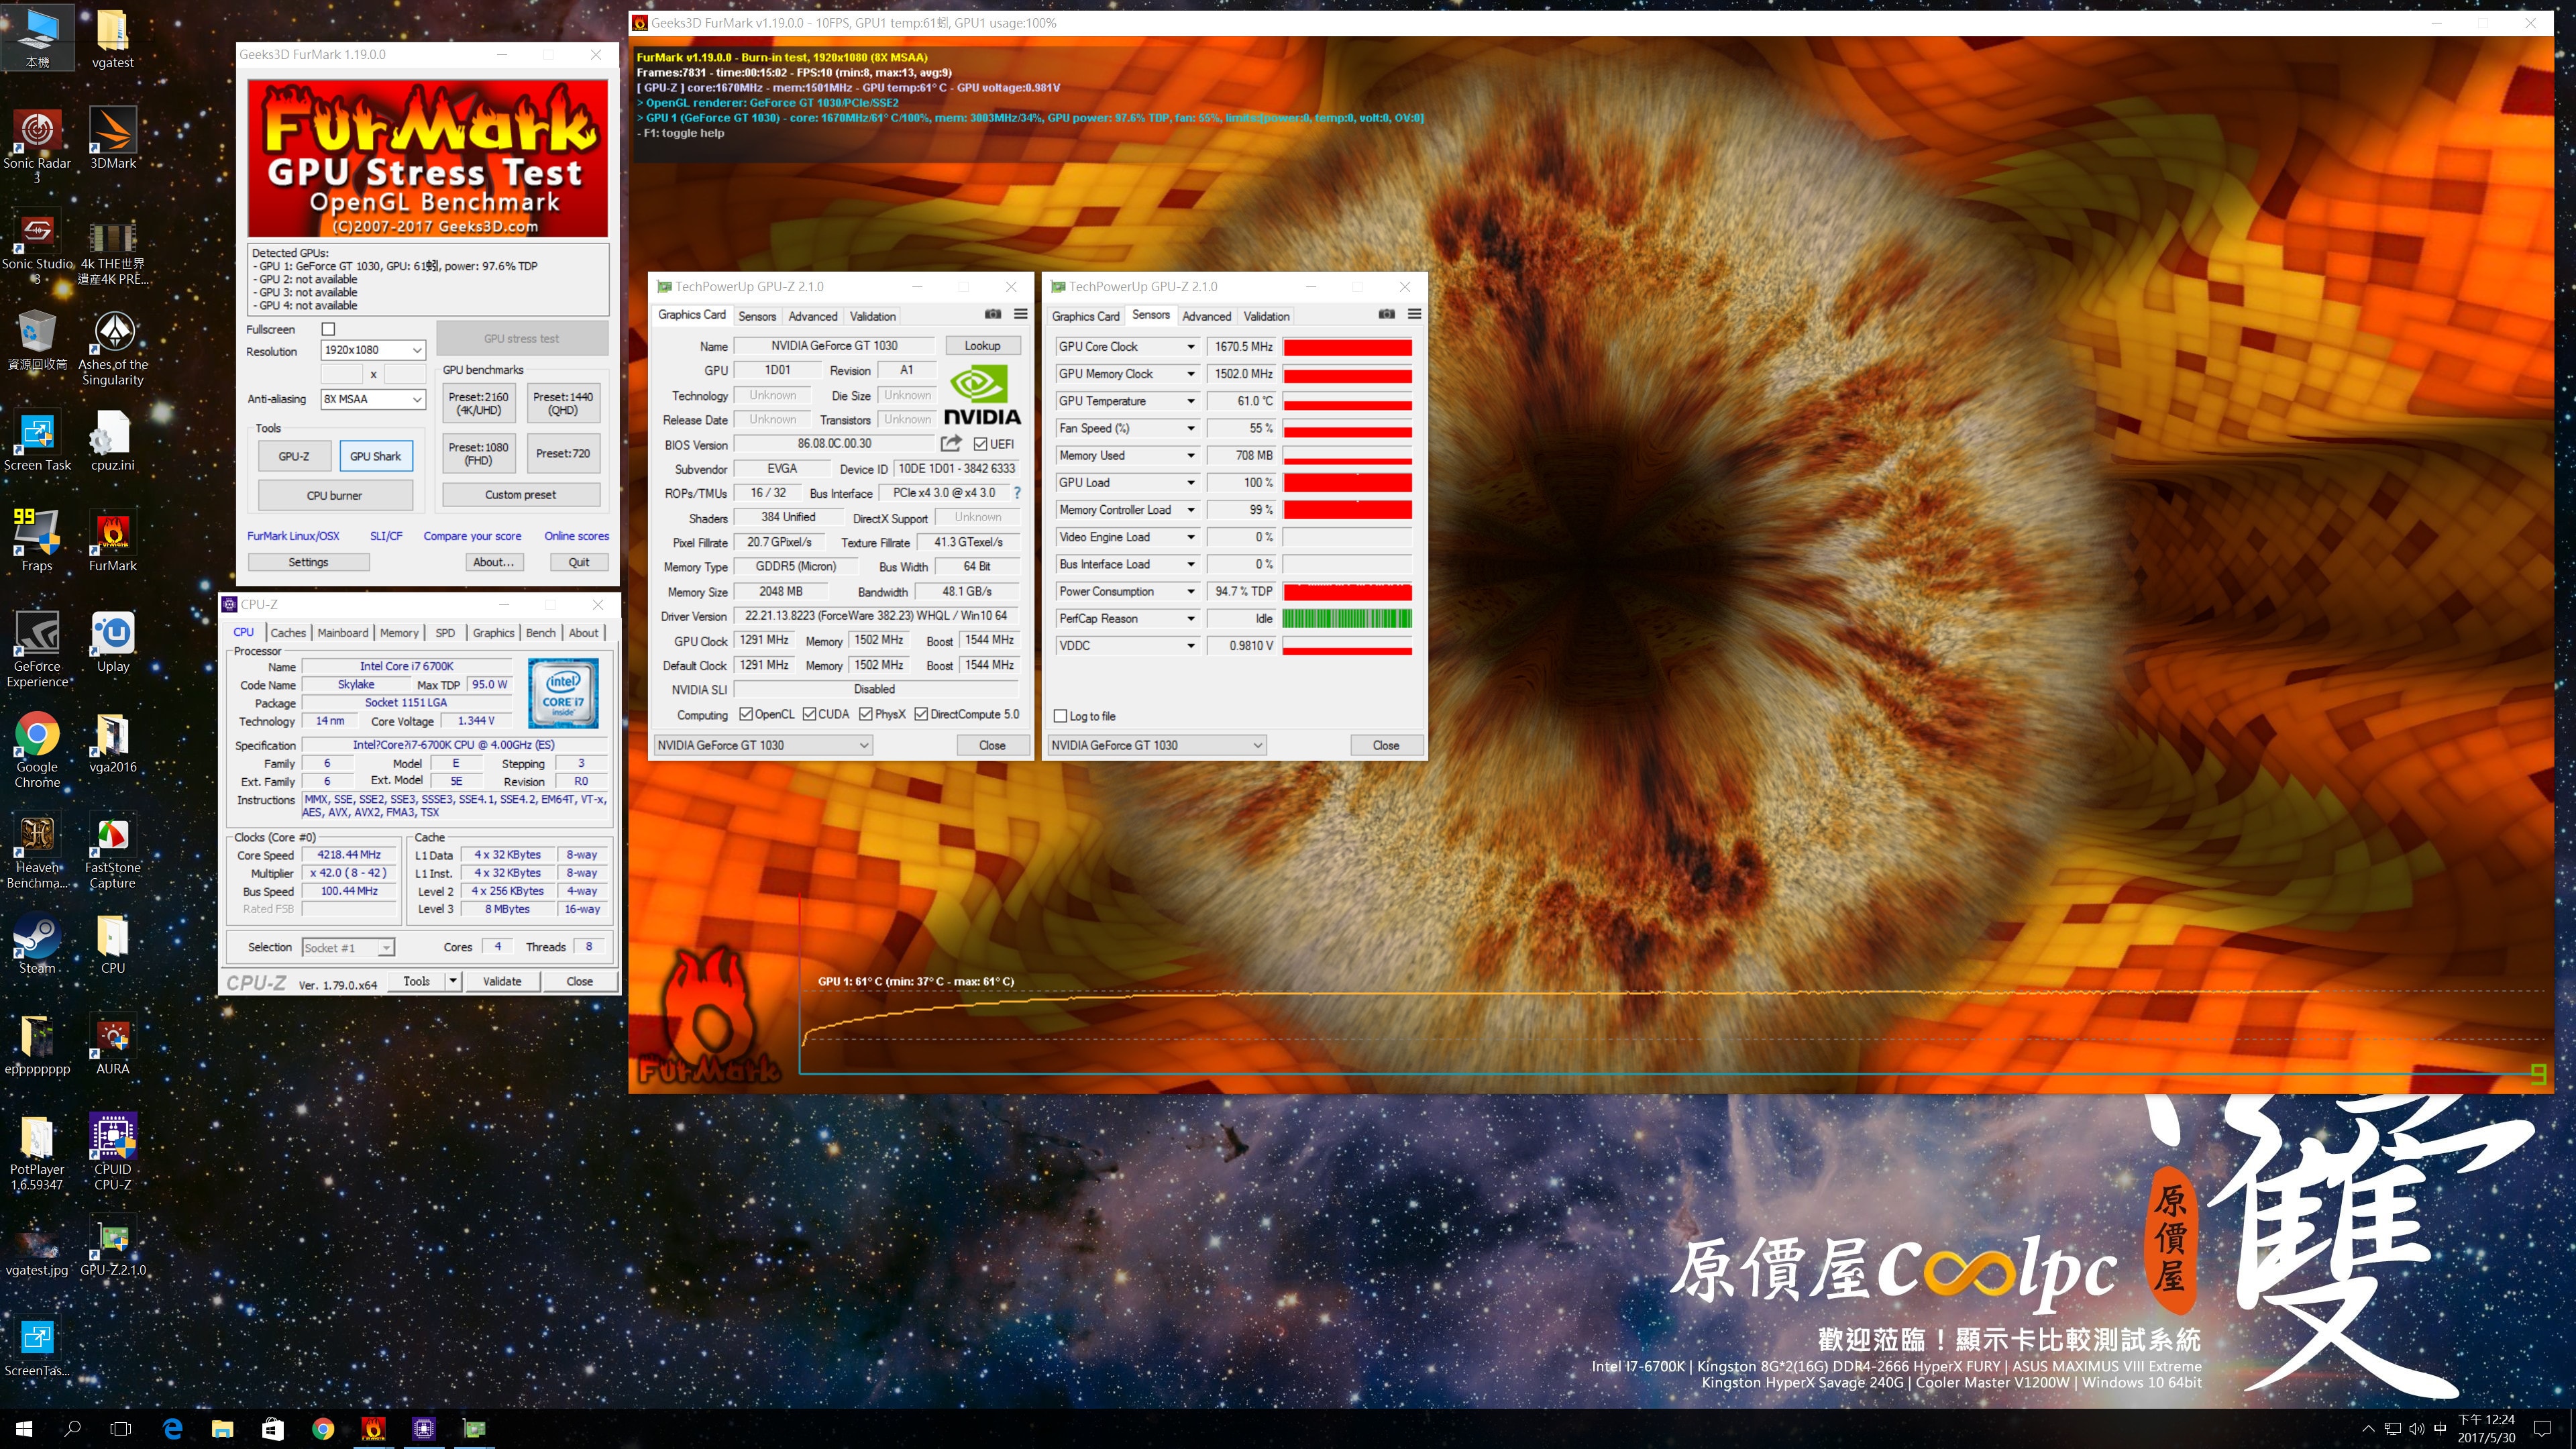
Task: Open hamburger menu in GPU-Z Sensors window
Action: [x=1414, y=314]
